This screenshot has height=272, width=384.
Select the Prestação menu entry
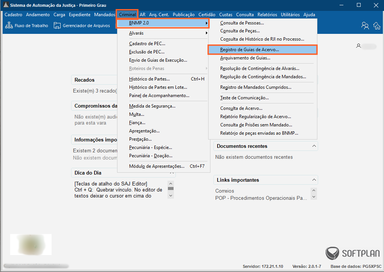point(163,139)
